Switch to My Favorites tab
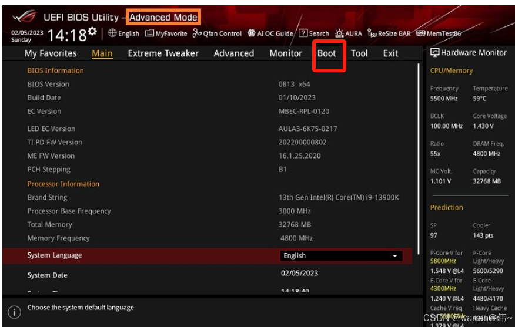This screenshot has width=515, height=327. (x=51, y=53)
